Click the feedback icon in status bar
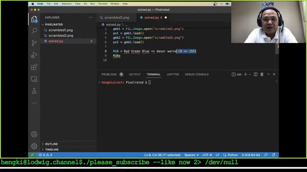 coord(266,155)
